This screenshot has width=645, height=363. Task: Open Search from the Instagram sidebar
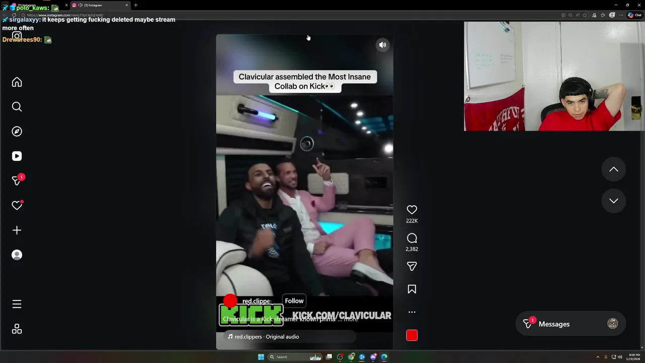coord(17,107)
